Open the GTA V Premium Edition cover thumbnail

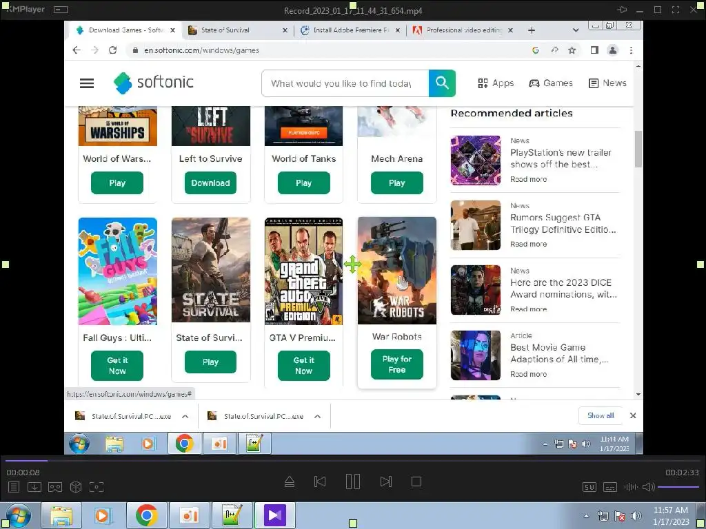(x=304, y=271)
